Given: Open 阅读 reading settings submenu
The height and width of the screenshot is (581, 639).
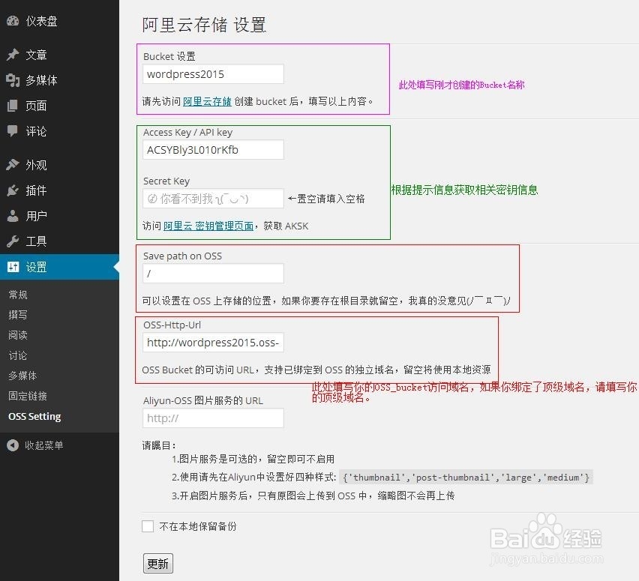Looking at the screenshot, I should 18,335.
